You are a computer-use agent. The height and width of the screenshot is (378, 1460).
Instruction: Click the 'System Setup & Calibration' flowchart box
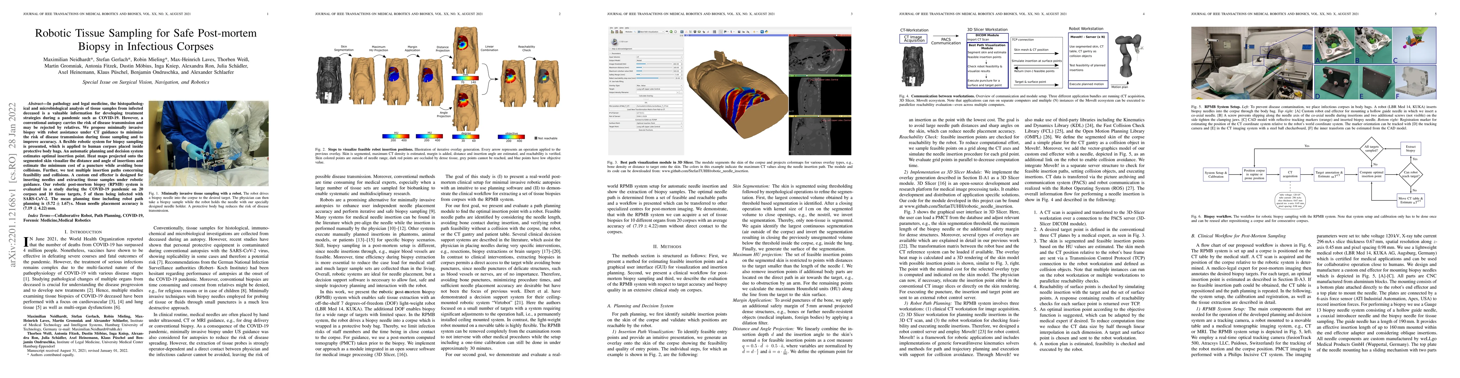coord(1216,175)
